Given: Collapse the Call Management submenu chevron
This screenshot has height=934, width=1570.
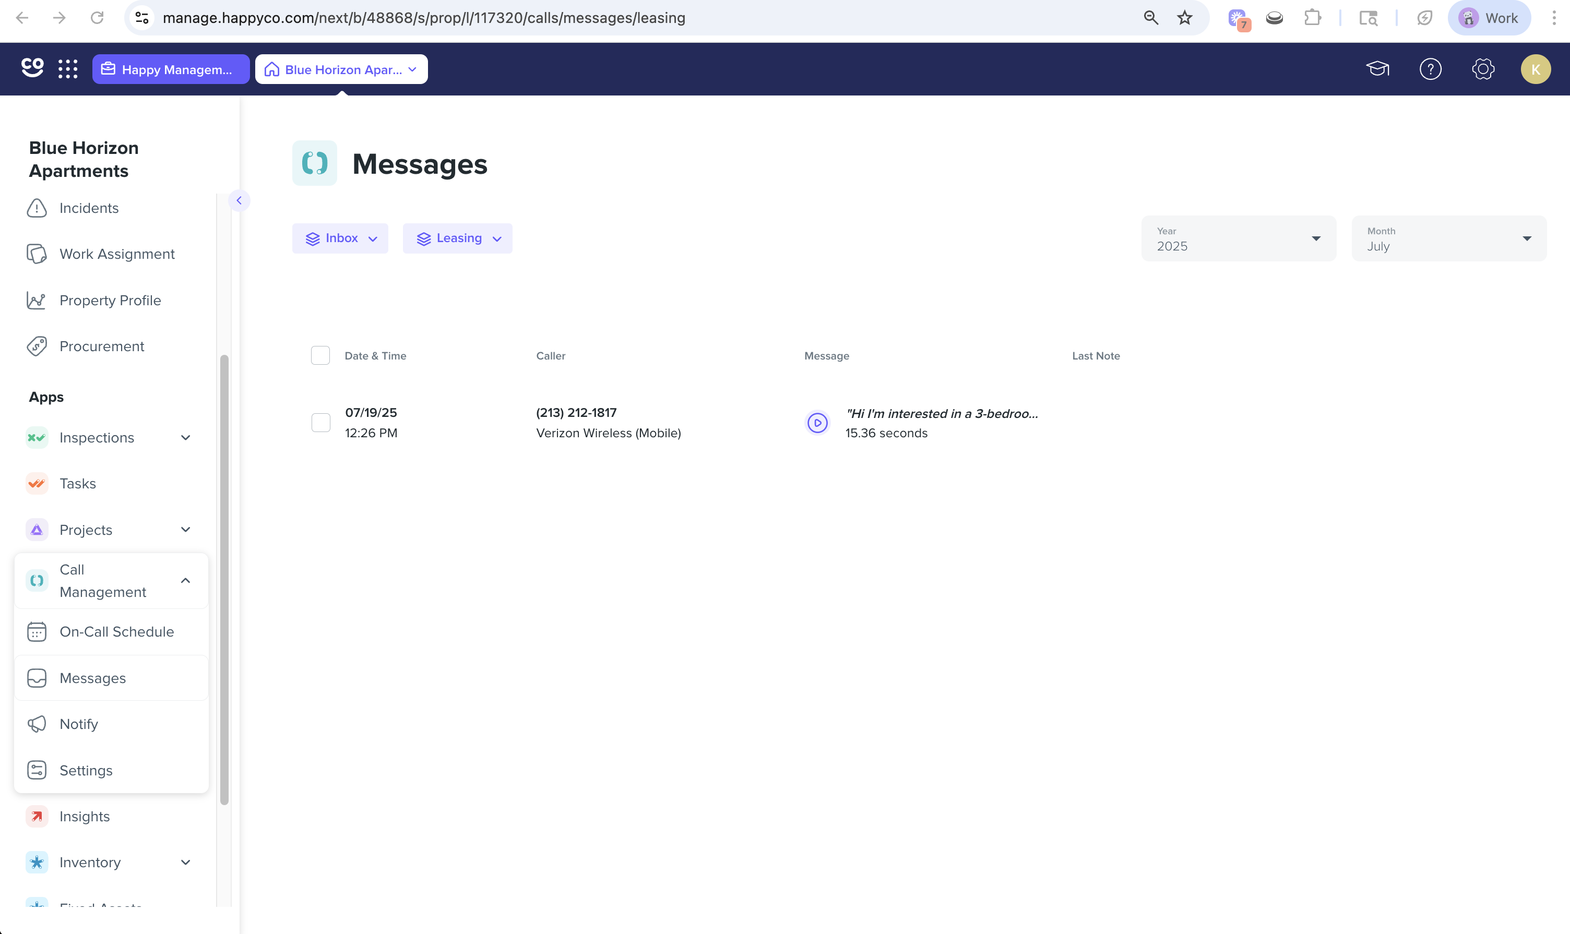Looking at the screenshot, I should [x=186, y=580].
